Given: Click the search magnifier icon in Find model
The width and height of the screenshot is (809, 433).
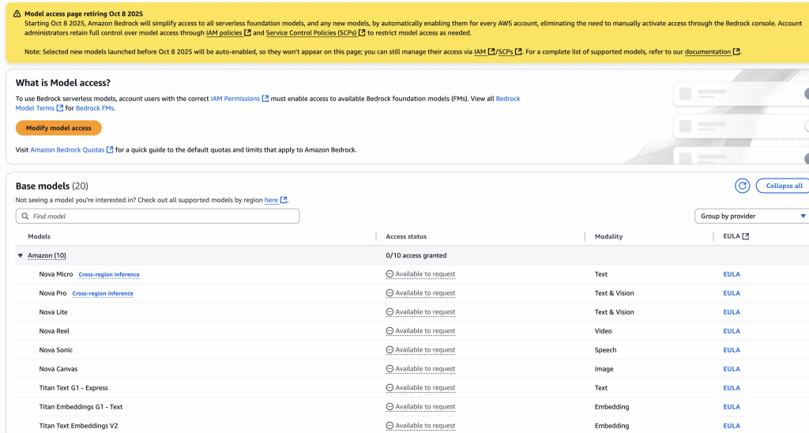Looking at the screenshot, I should pyautogui.click(x=25, y=216).
